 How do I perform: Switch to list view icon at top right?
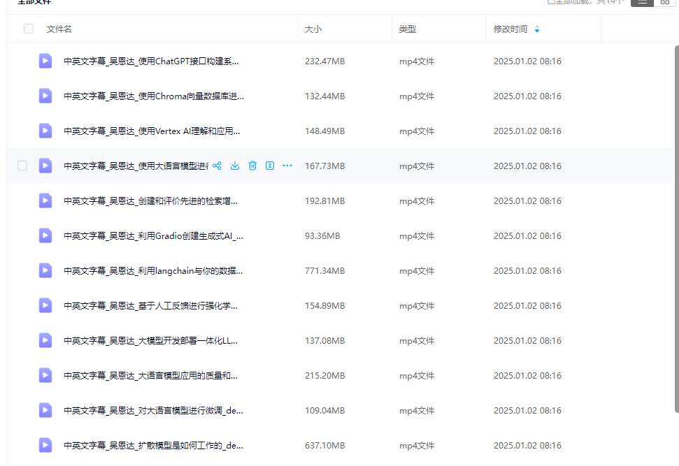coord(642,2)
